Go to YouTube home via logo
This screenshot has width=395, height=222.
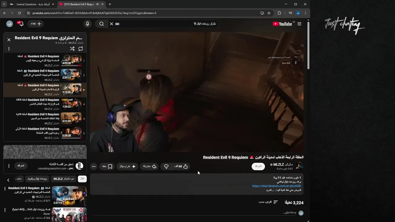[282, 24]
